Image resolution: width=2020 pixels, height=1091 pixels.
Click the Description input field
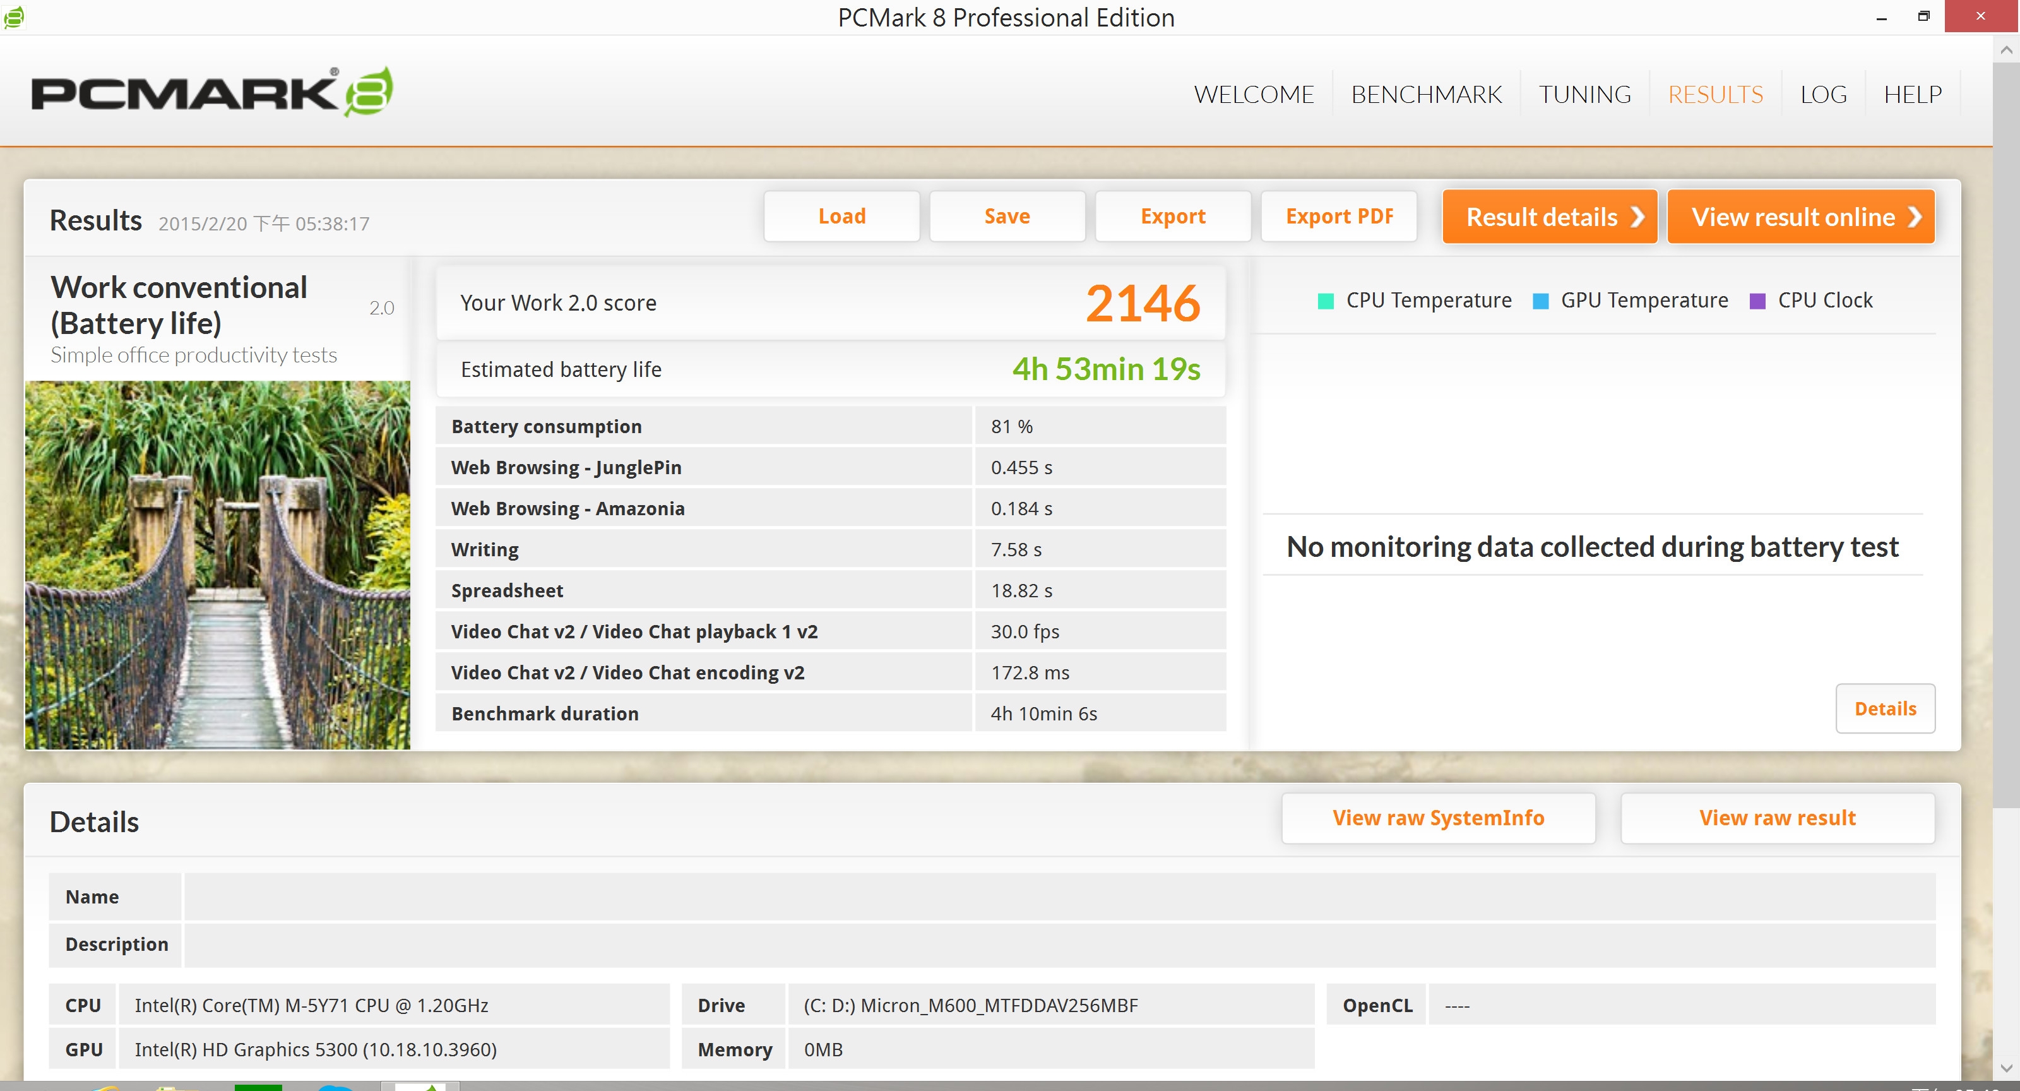(1059, 945)
